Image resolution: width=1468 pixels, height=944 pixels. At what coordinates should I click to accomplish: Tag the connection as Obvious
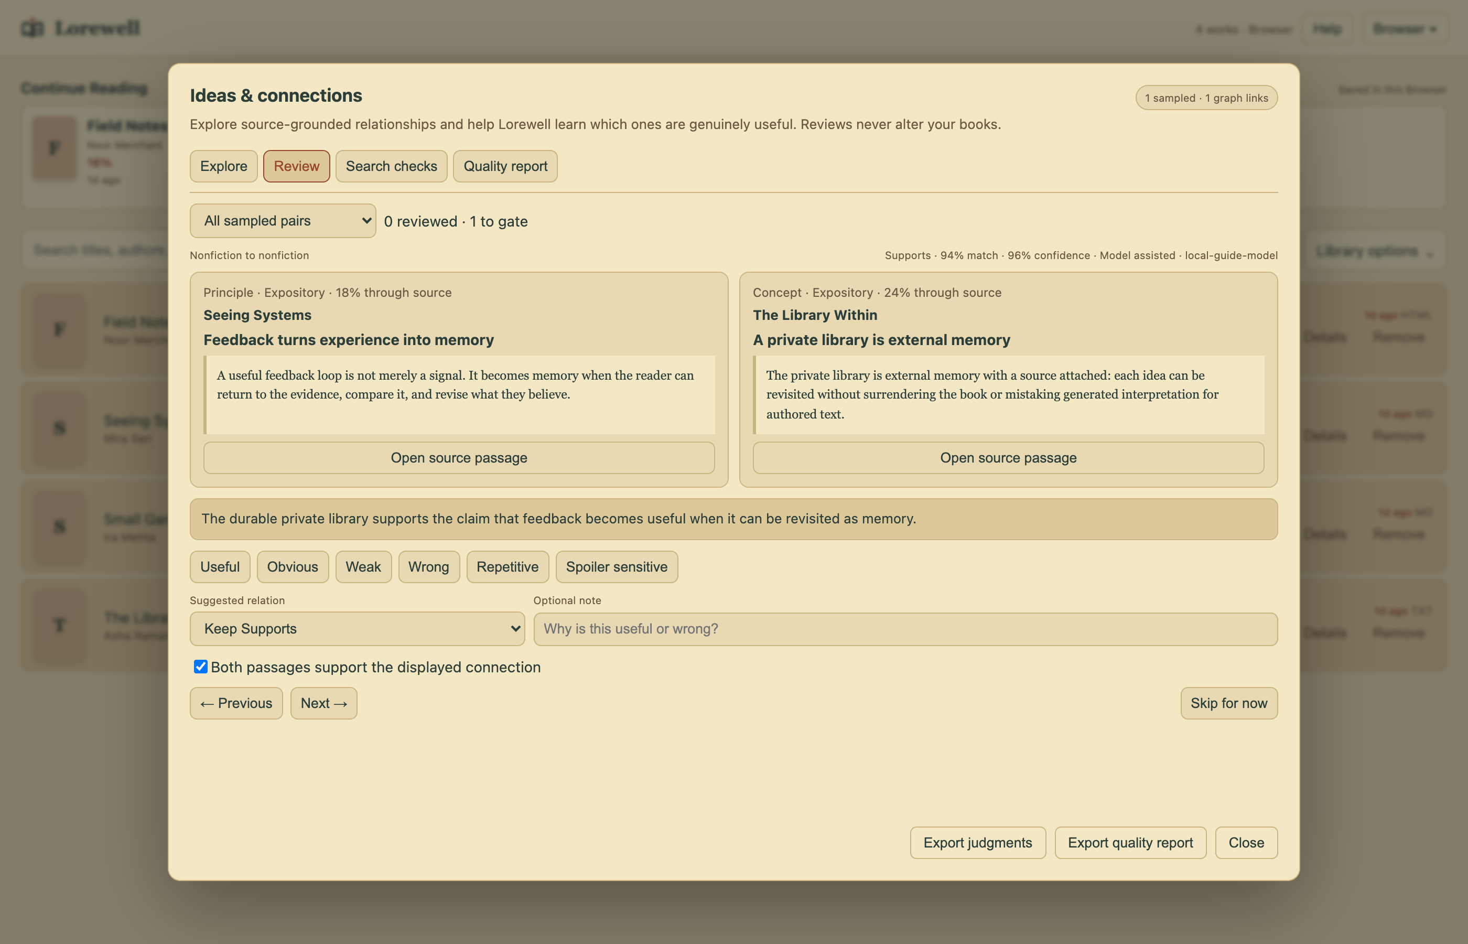[293, 567]
